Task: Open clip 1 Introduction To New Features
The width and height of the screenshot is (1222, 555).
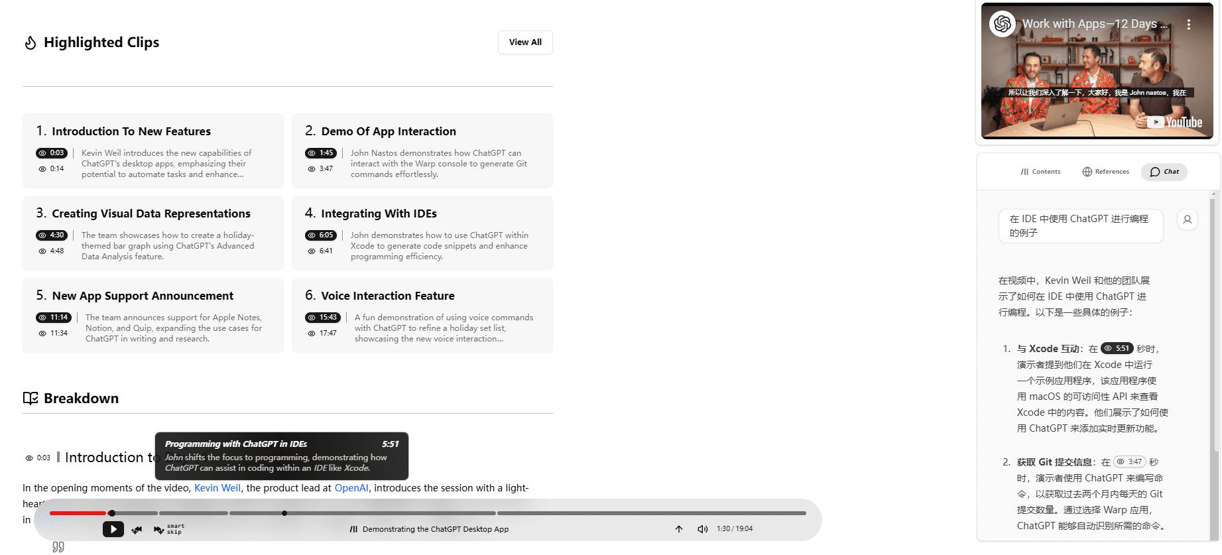Action: tap(153, 151)
